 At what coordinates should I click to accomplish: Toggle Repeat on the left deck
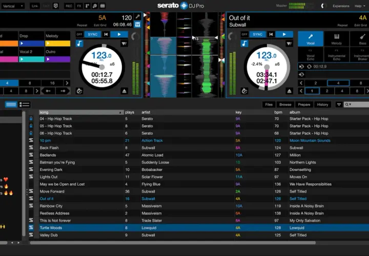82,25
